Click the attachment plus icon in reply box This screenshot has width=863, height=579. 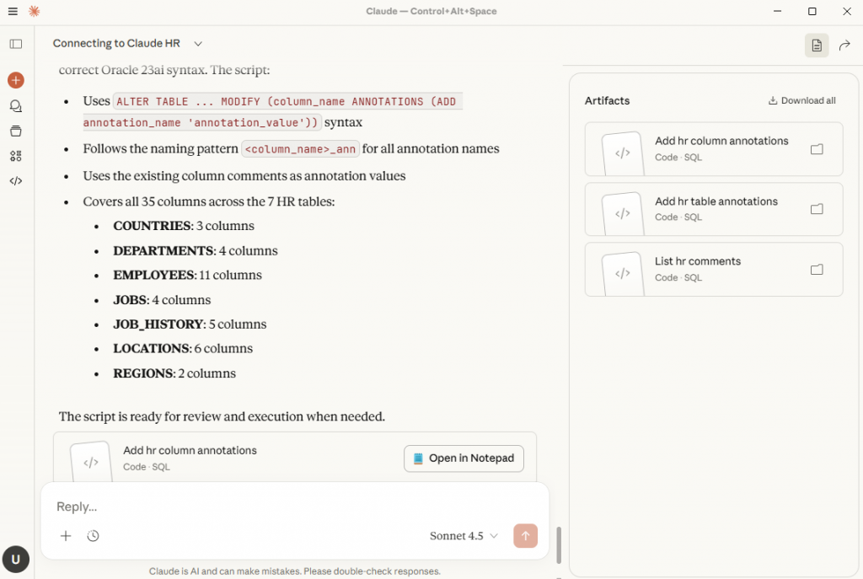pyautogui.click(x=66, y=536)
